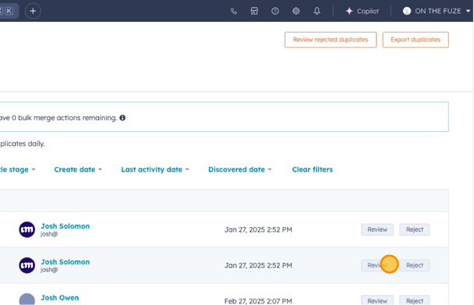Expand the lifecycle stage filter

coord(17,169)
